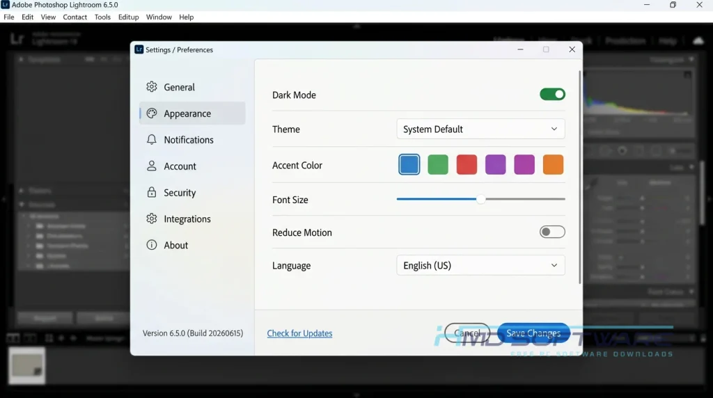Pick the purple accent color
The height and width of the screenshot is (398, 713).
click(495, 164)
